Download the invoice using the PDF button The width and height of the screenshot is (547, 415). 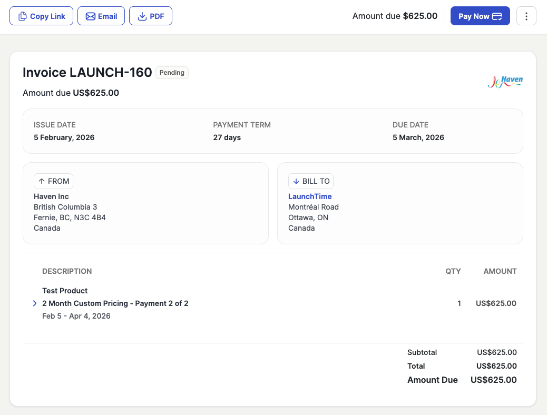pyautogui.click(x=151, y=16)
